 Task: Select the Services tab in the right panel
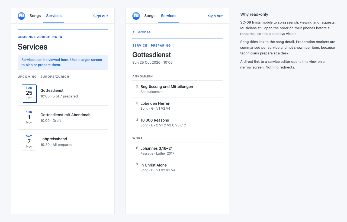169,16
